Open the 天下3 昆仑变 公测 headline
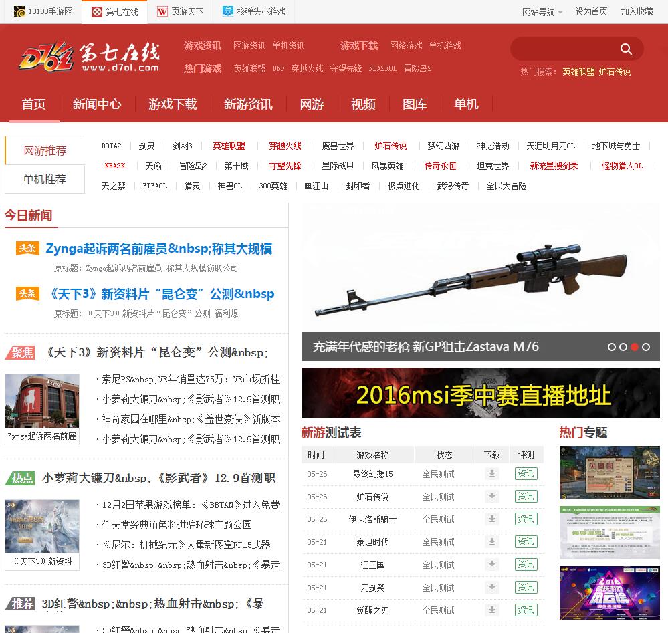The image size is (668, 633). [162, 294]
